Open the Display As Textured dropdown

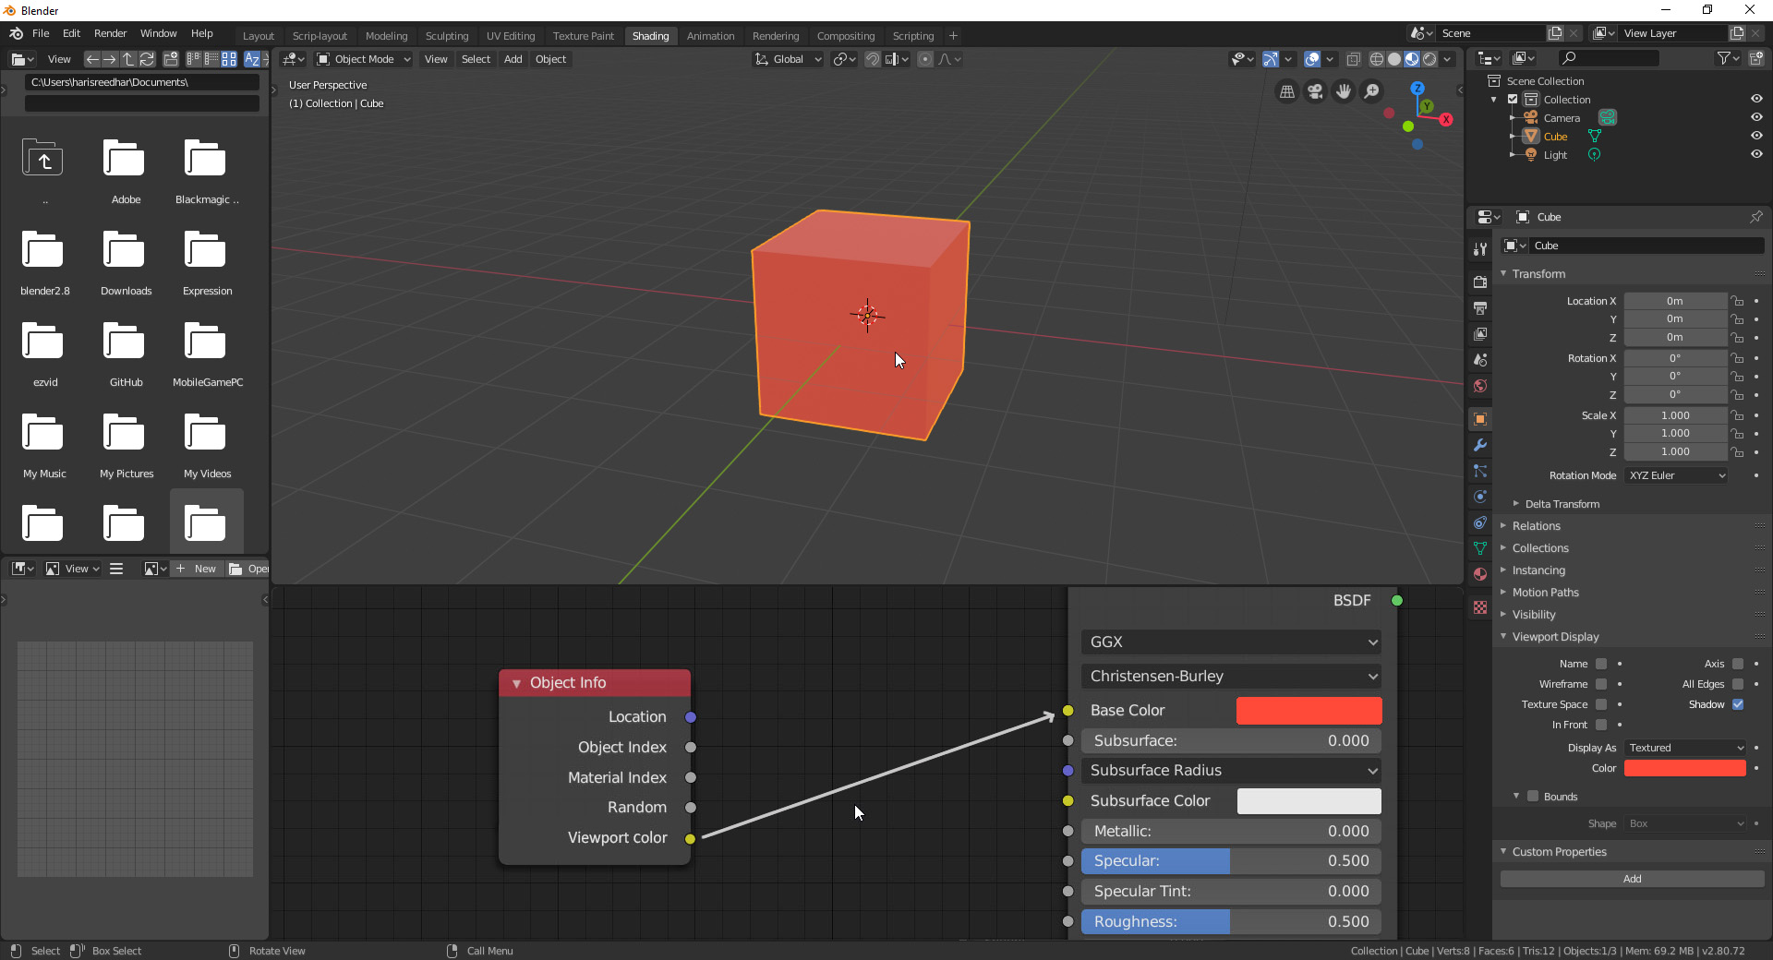(x=1685, y=748)
